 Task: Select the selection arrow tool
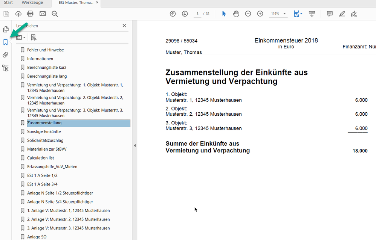pos(224,14)
